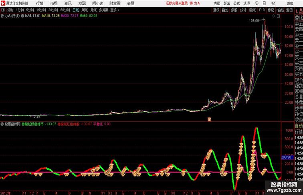Click +自选 to add to watchlist
The image size is (303, 195).
[x=280, y=10]
